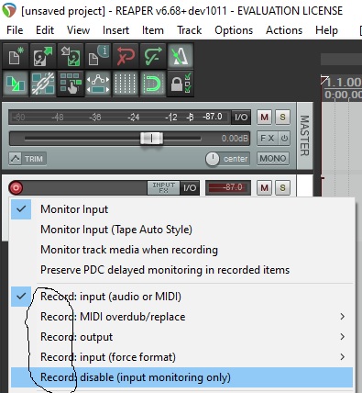Mute track 1 with M button
This screenshot has width=362, height=393.
click(265, 187)
